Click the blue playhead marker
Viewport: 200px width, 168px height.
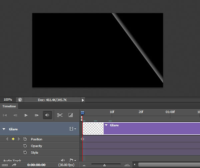point(82,113)
